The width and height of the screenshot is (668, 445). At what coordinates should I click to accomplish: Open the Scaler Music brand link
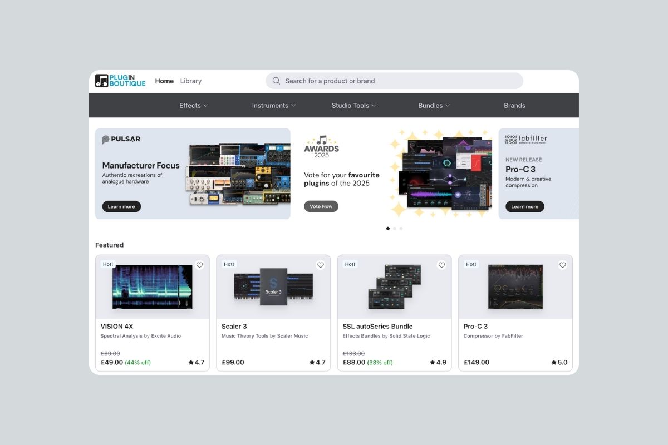tap(292, 336)
